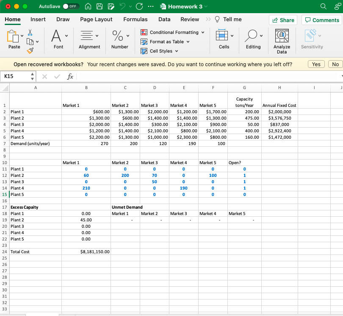
Task: Switch to the Data tab
Action: (x=164, y=19)
